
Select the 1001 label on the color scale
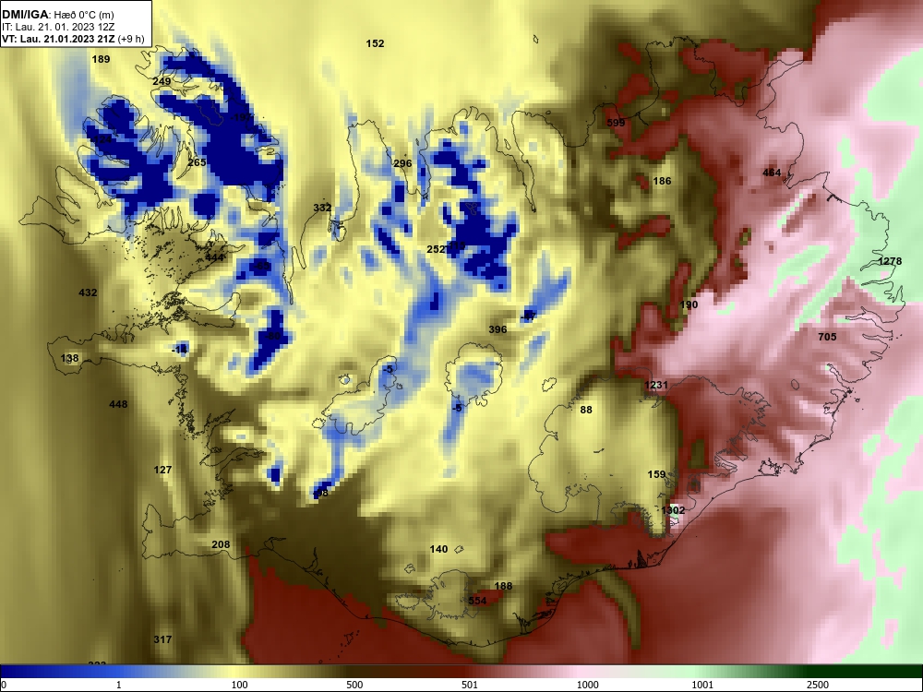[702, 685]
